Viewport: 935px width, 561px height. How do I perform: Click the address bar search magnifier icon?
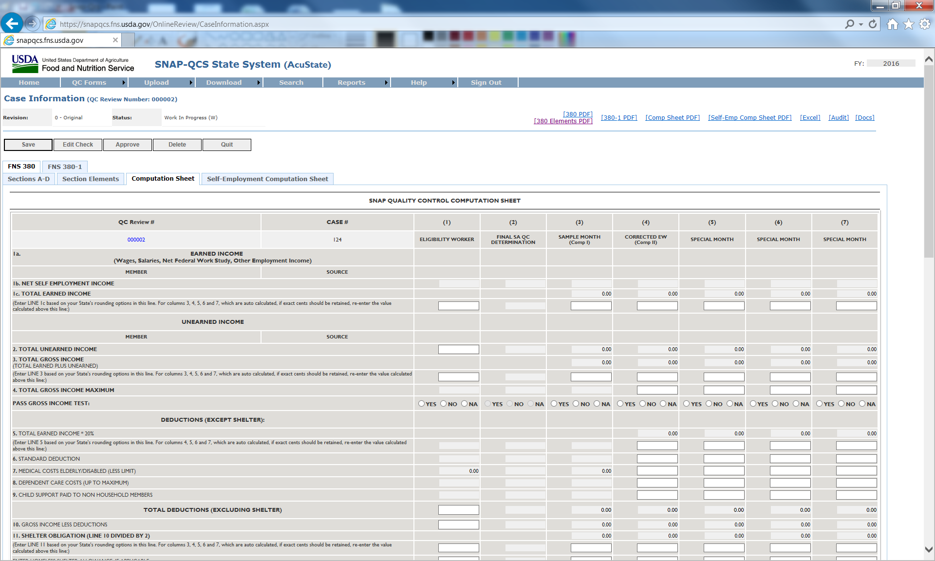pos(849,24)
